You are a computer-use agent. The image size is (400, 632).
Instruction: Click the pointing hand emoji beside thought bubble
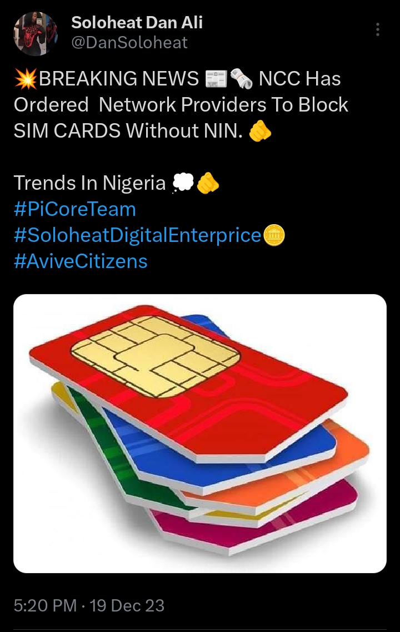tap(207, 184)
